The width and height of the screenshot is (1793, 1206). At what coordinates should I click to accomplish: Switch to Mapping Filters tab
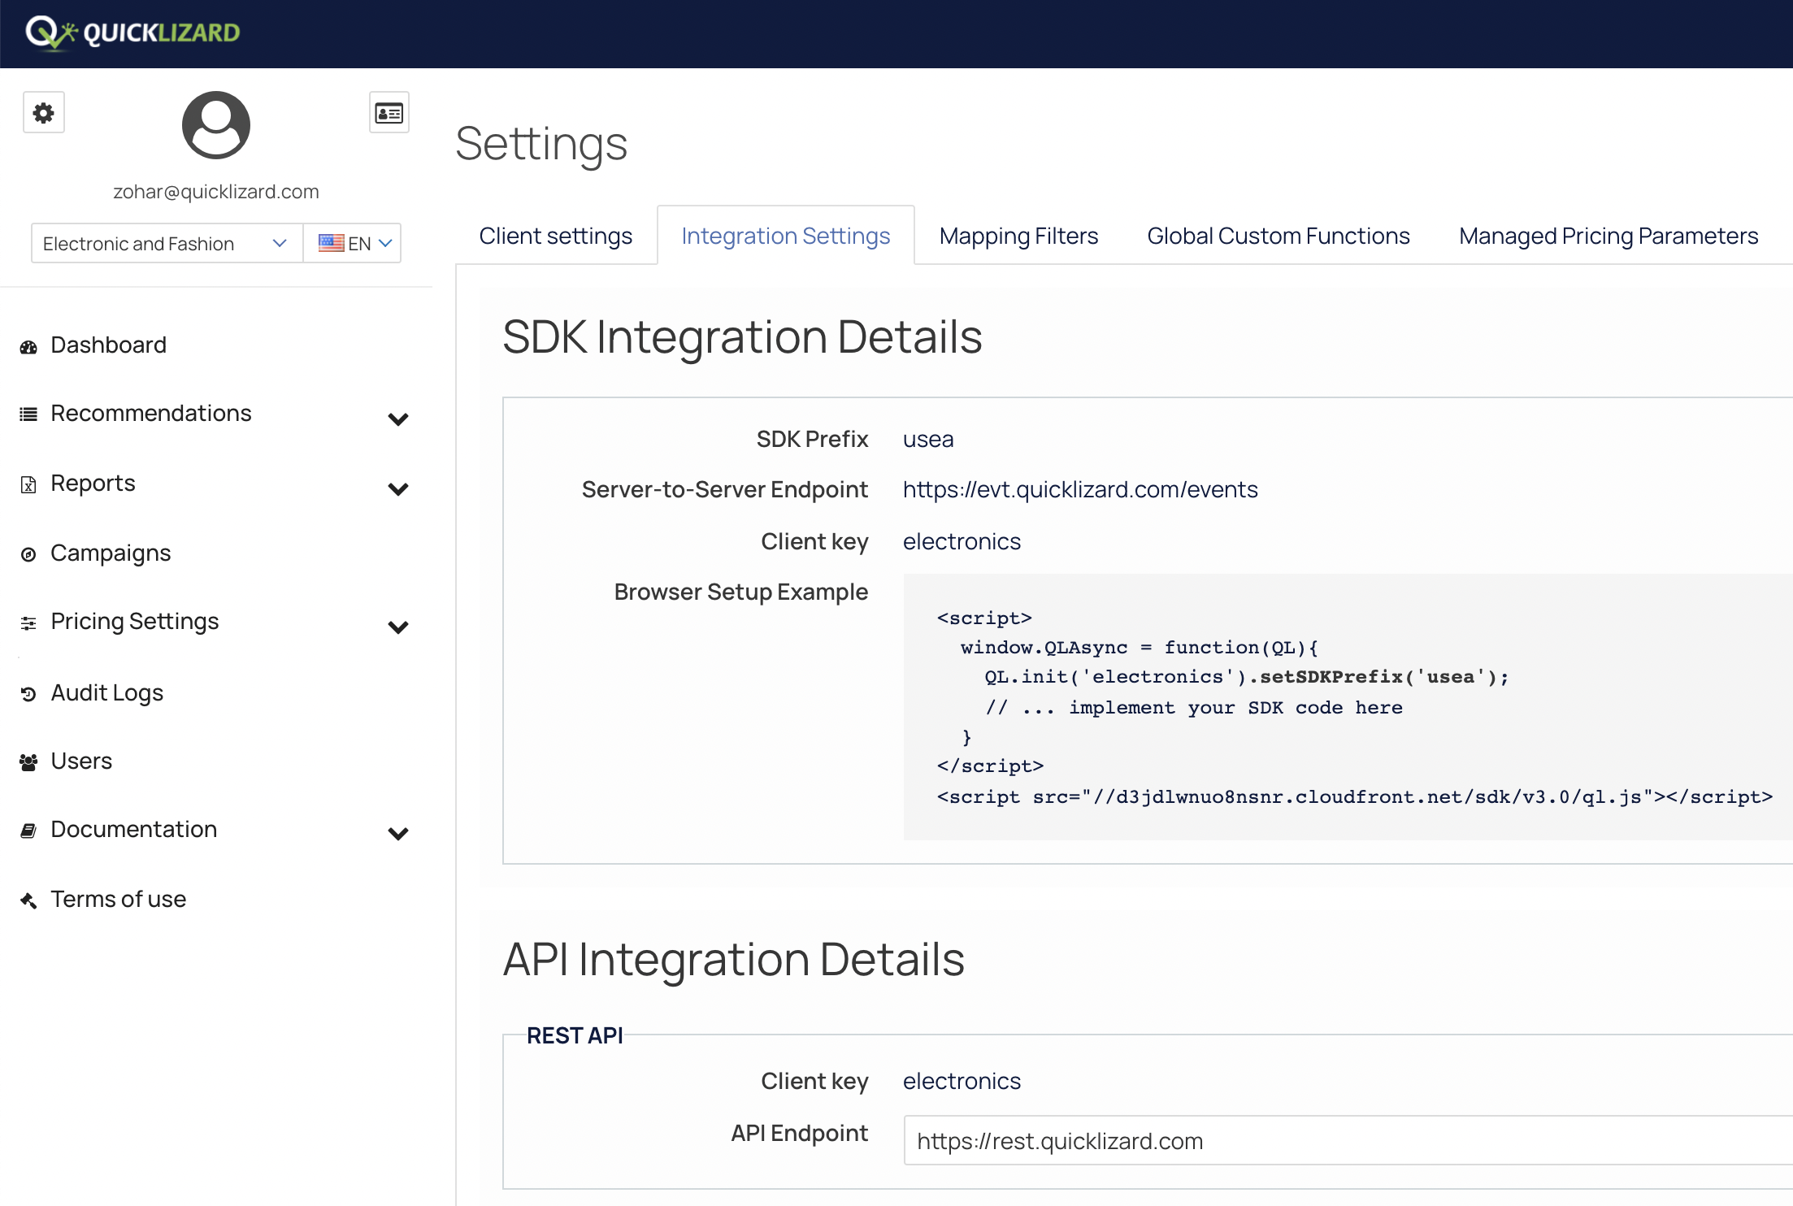tap(1018, 236)
